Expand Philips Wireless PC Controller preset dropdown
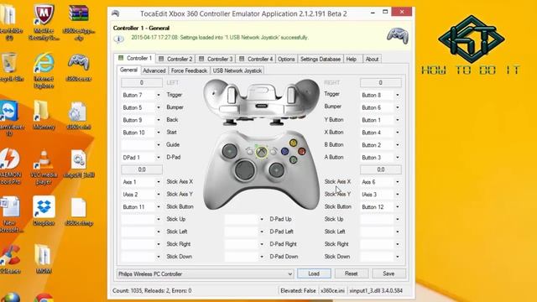 click(x=289, y=274)
